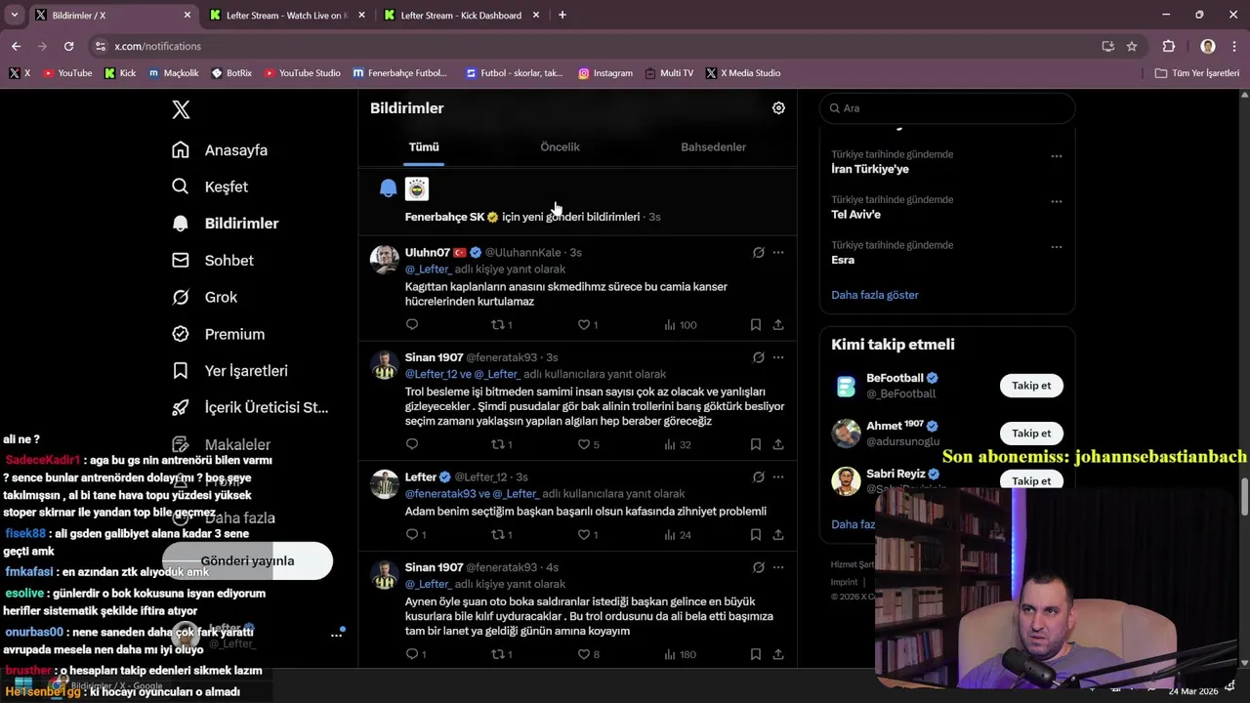The image size is (1250, 703).
Task: Share Uluhn07's post
Action: click(x=778, y=324)
